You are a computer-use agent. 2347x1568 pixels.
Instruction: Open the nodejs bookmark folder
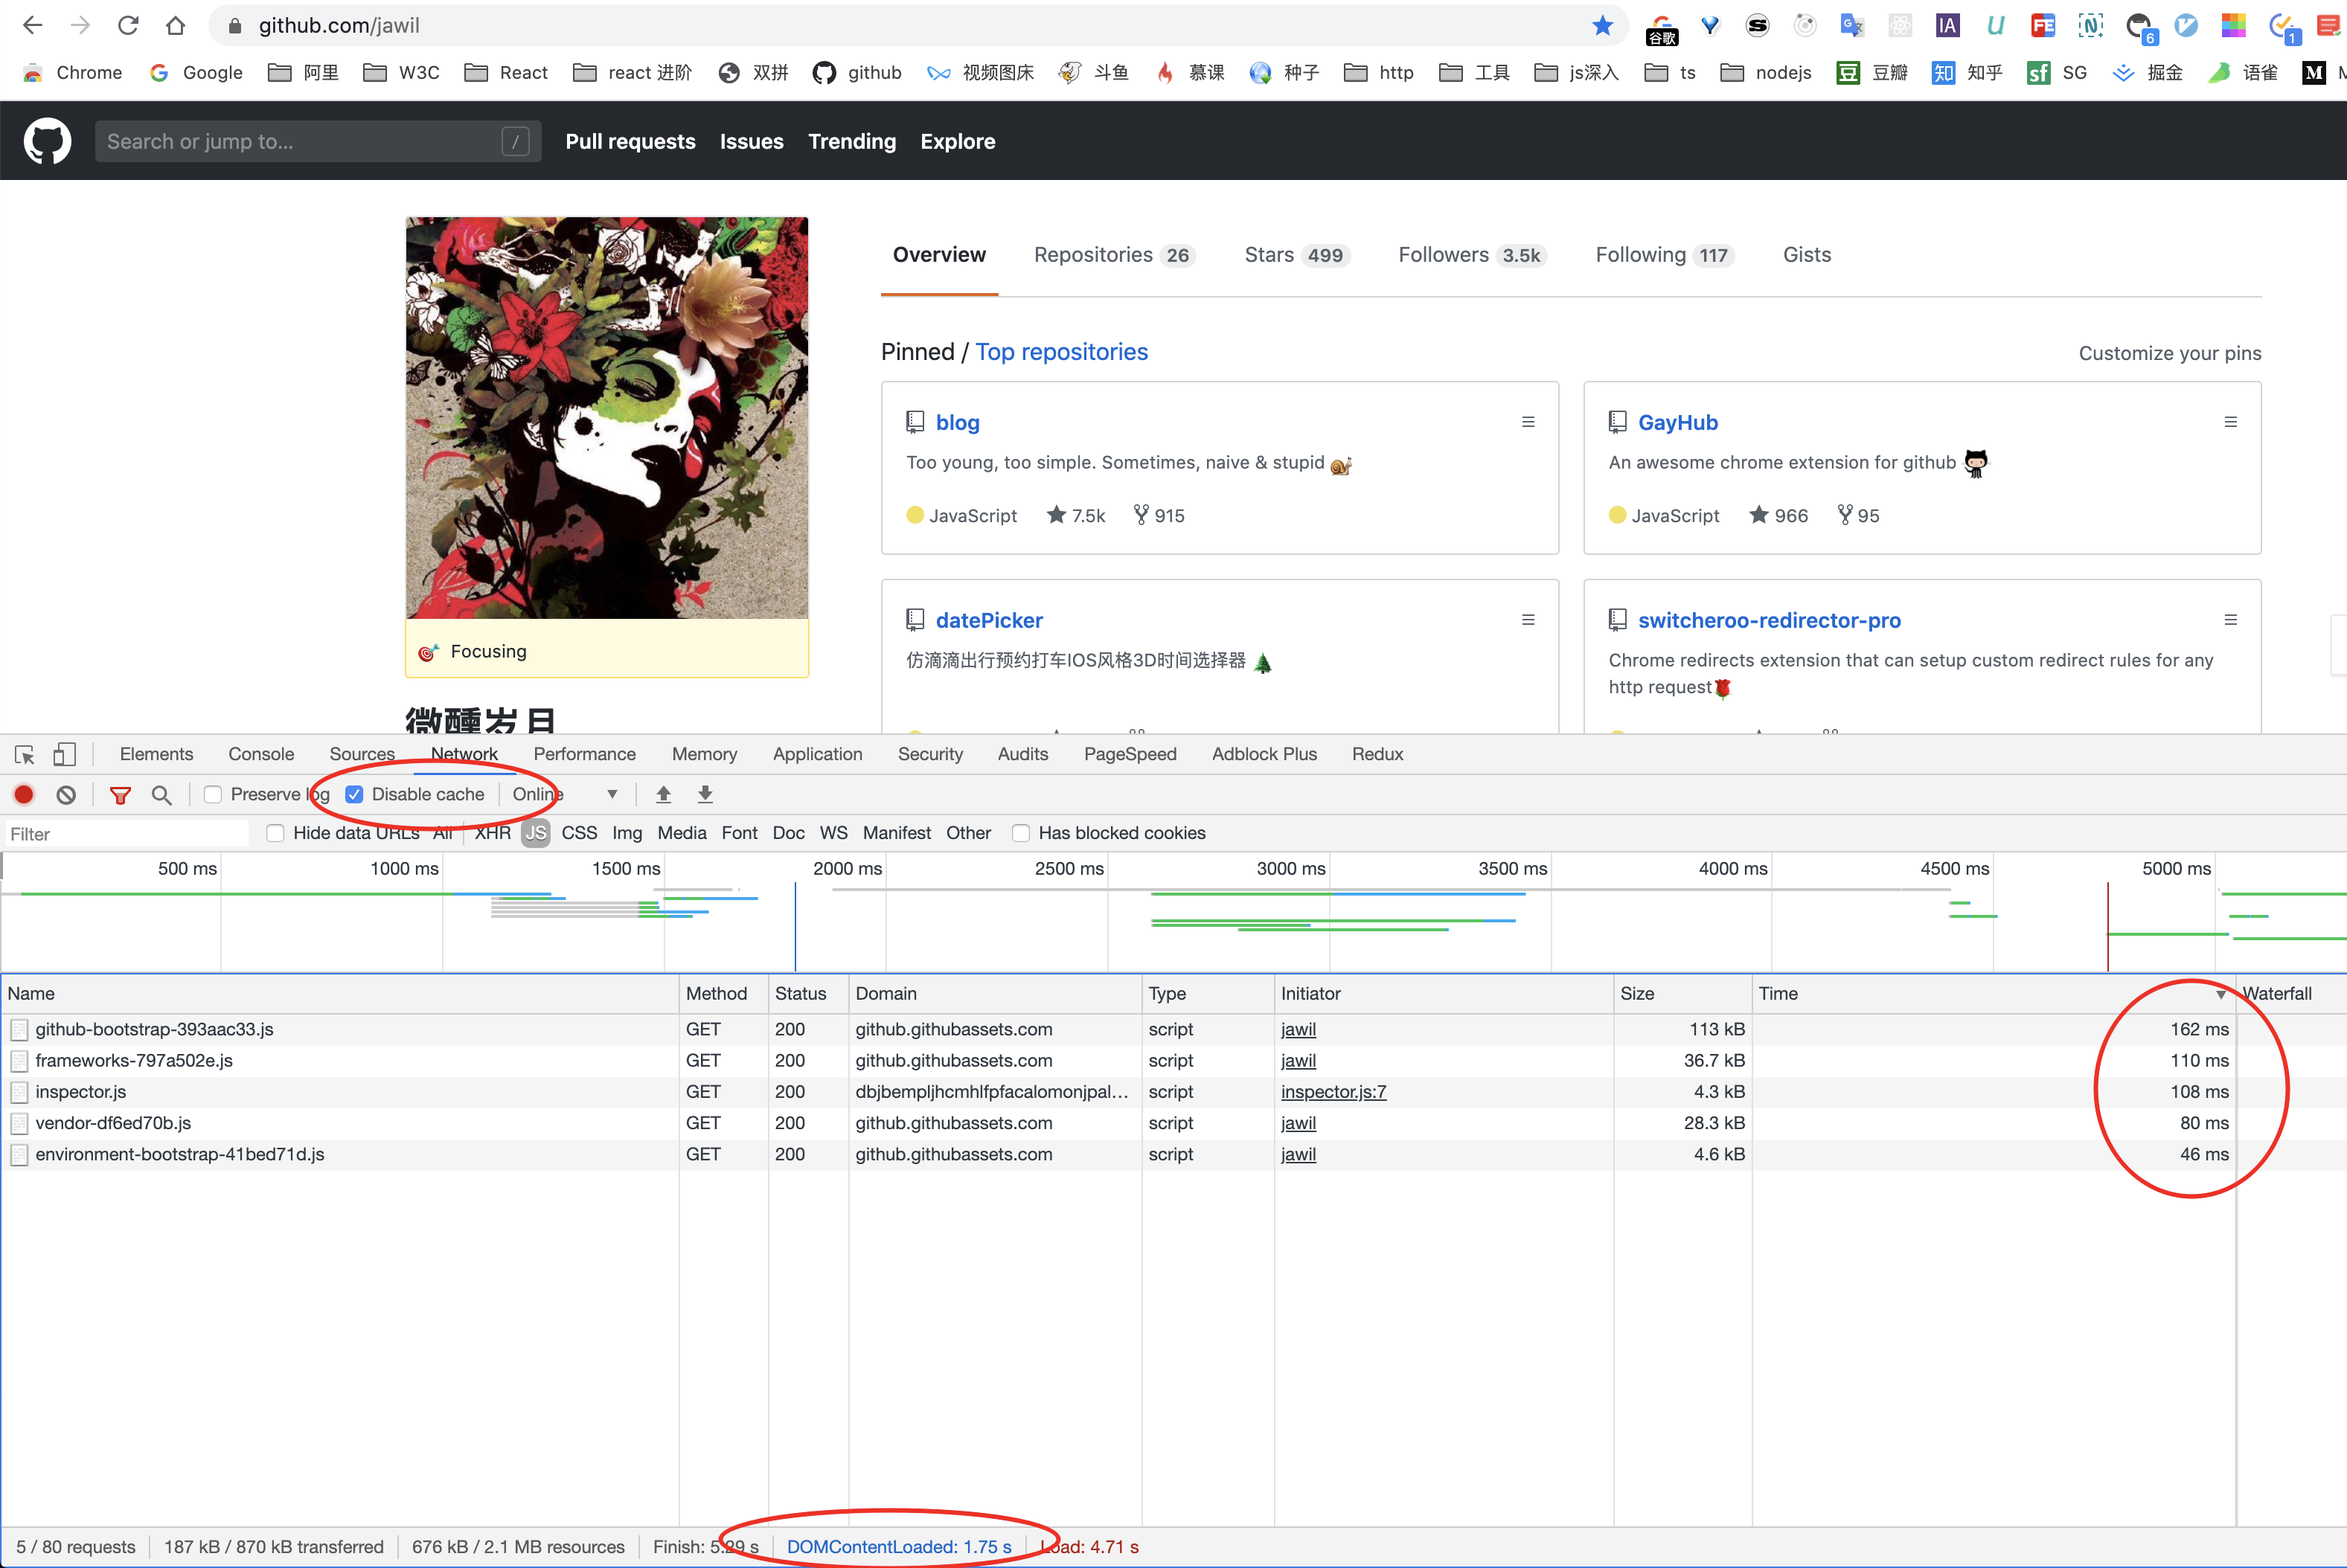click(1766, 73)
